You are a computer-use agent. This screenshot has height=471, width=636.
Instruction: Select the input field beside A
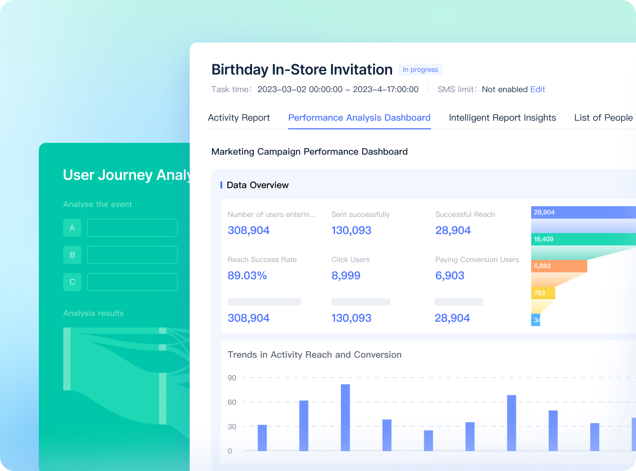pos(132,228)
